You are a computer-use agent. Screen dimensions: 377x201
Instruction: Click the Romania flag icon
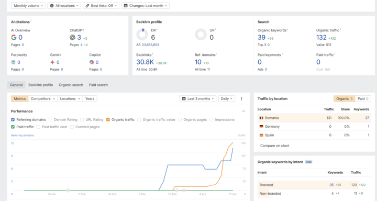point(261,118)
